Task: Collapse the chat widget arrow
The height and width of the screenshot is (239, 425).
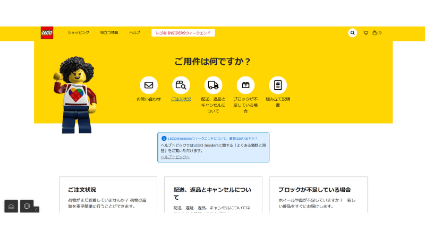Action: (36, 210)
